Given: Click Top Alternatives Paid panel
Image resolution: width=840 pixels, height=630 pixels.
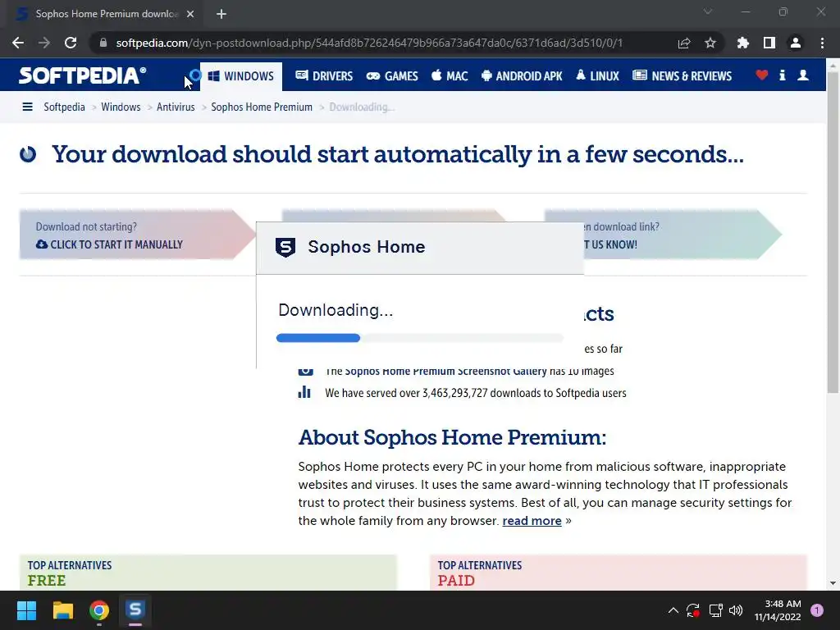Looking at the screenshot, I should point(619,573).
